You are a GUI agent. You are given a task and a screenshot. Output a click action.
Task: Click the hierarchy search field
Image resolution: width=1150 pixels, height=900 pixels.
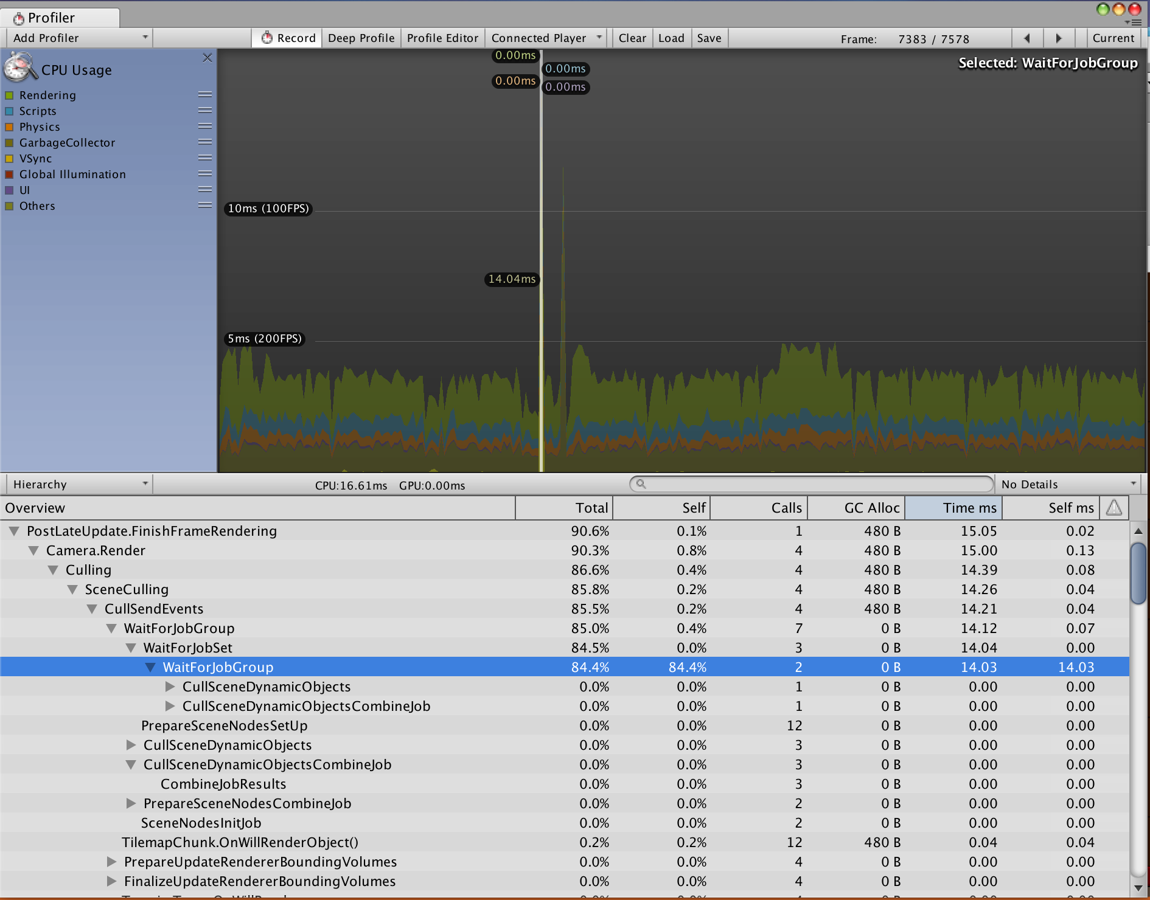point(812,484)
